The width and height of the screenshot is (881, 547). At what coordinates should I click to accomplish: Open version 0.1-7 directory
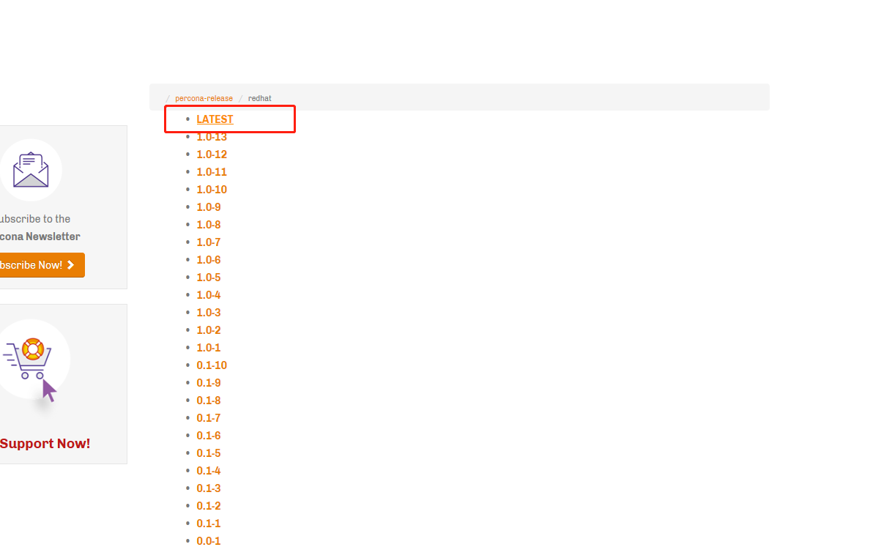pos(209,418)
